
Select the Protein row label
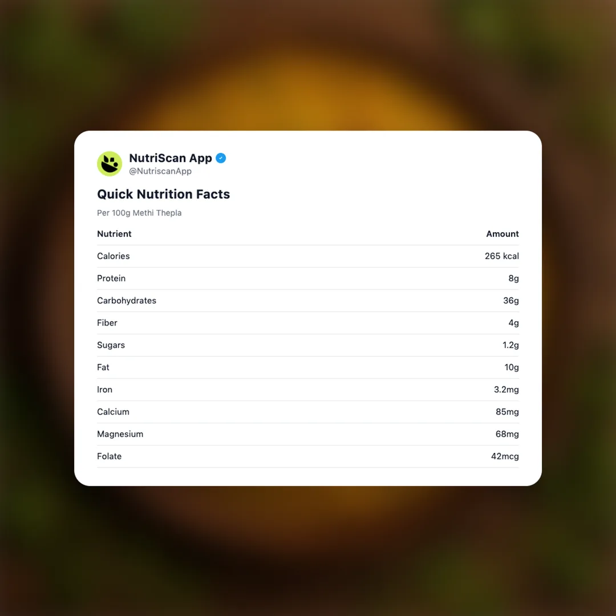111,278
